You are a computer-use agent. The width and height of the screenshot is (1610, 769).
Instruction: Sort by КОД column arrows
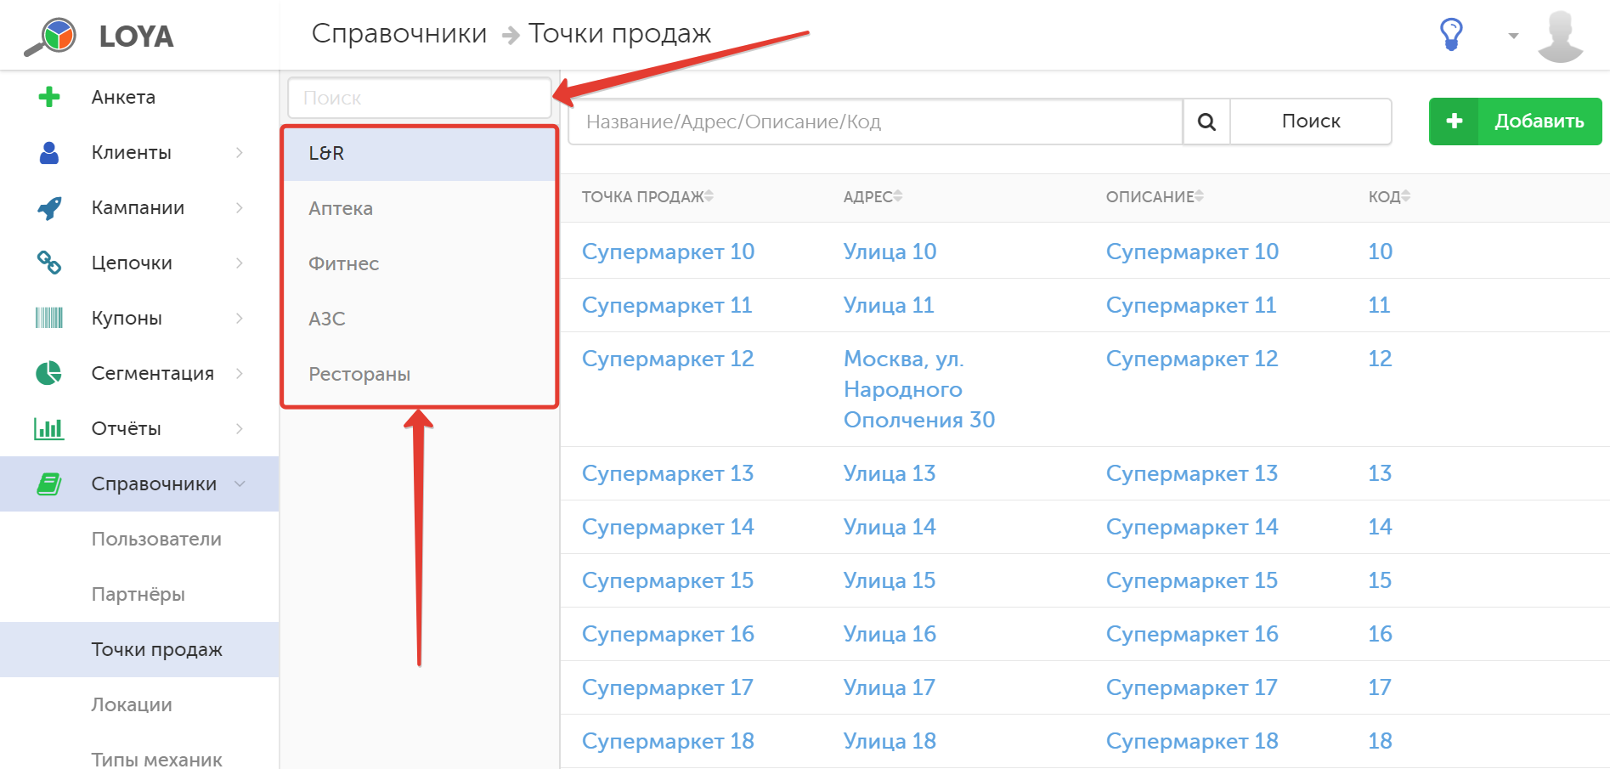point(1406,196)
